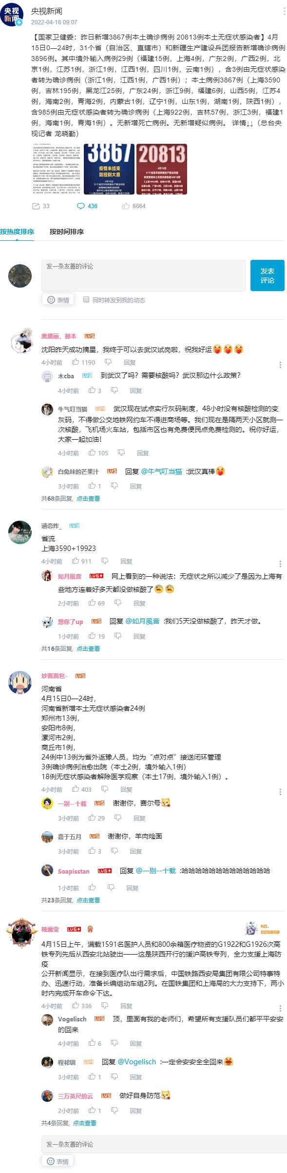The height and width of the screenshot is (1173, 287).
Task: Open the red 20813 infographic thumbnail
Action: click(x=161, y=169)
